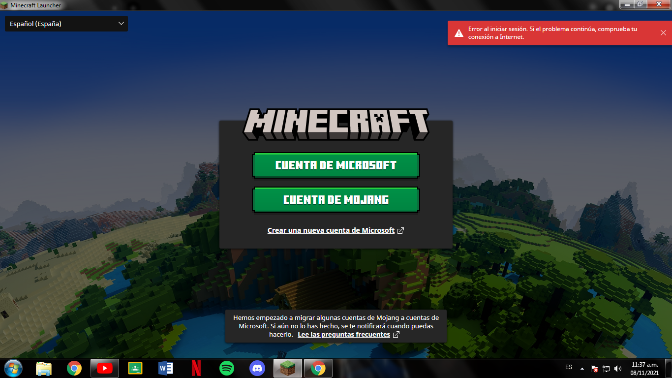The height and width of the screenshot is (378, 672).
Task: Dismiss the login error notification
Action: 663,32
